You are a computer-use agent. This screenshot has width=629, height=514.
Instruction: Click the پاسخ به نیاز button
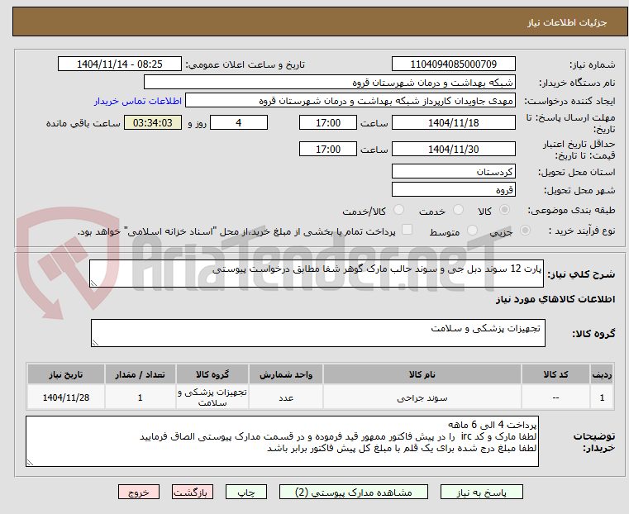pos(481,492)
